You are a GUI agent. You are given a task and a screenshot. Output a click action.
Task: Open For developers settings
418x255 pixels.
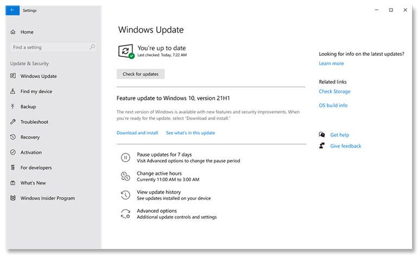[x=36, y=168]
